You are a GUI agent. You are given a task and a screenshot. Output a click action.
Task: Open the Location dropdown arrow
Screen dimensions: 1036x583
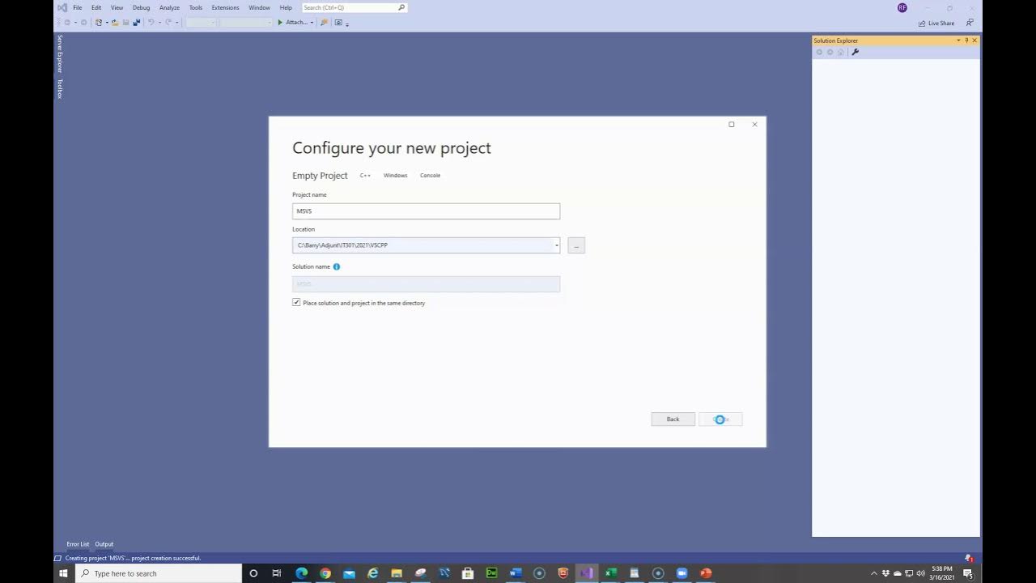(556, 245)
